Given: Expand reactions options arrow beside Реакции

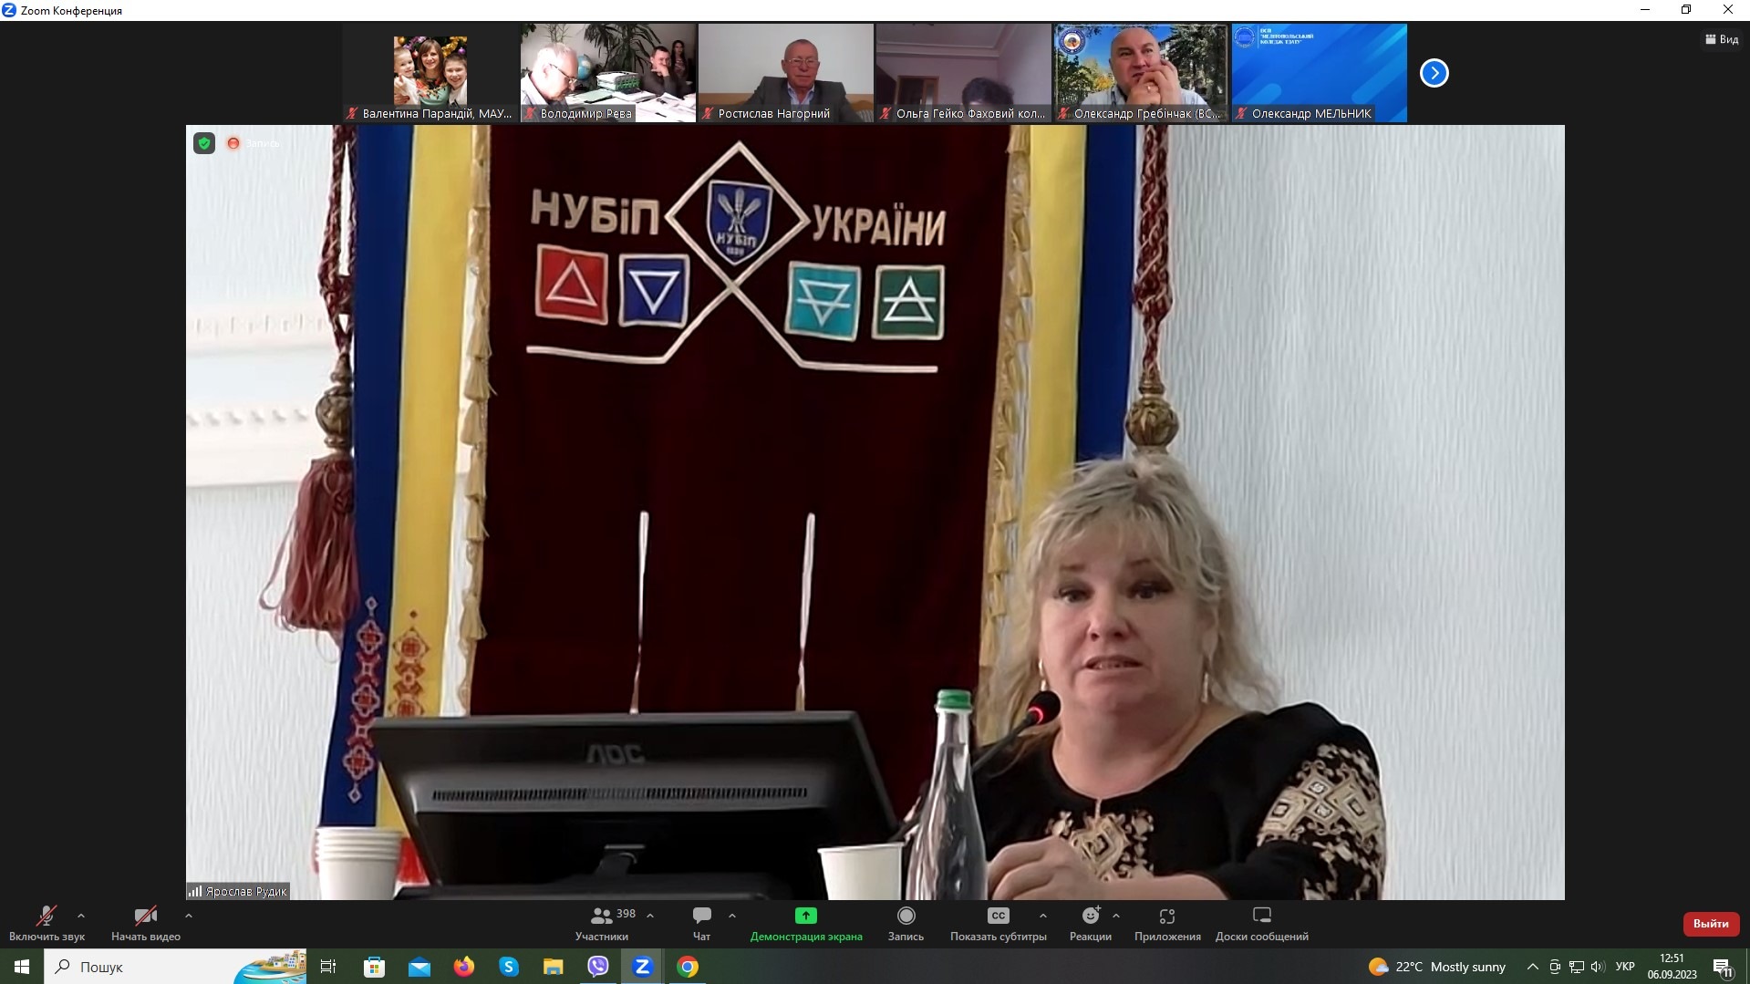Looking at the screenshot, I should click(x=1116, y=916).
